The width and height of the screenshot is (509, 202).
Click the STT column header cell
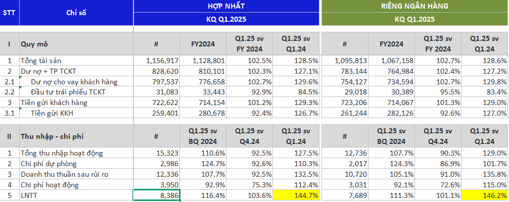tap(9, 13)
